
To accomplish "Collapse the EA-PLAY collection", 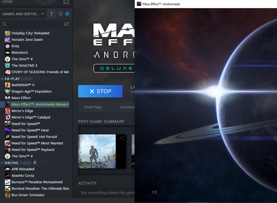I will click(2, 79).
